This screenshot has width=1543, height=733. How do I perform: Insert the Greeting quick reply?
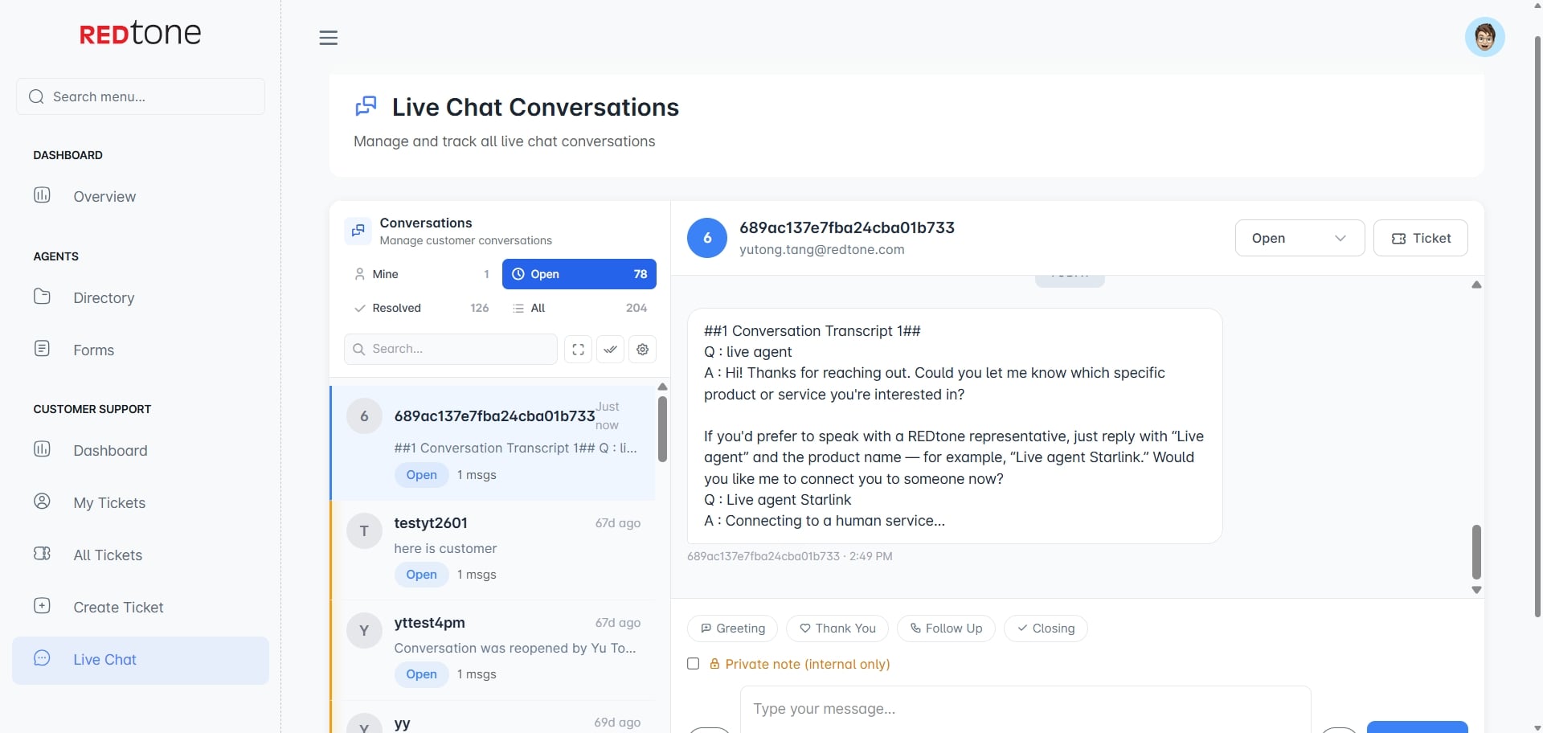(x=732, y=629)
